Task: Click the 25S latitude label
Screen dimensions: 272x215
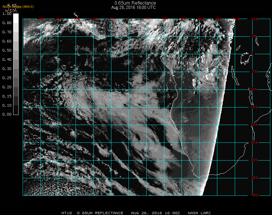Action: coord(254,142)
